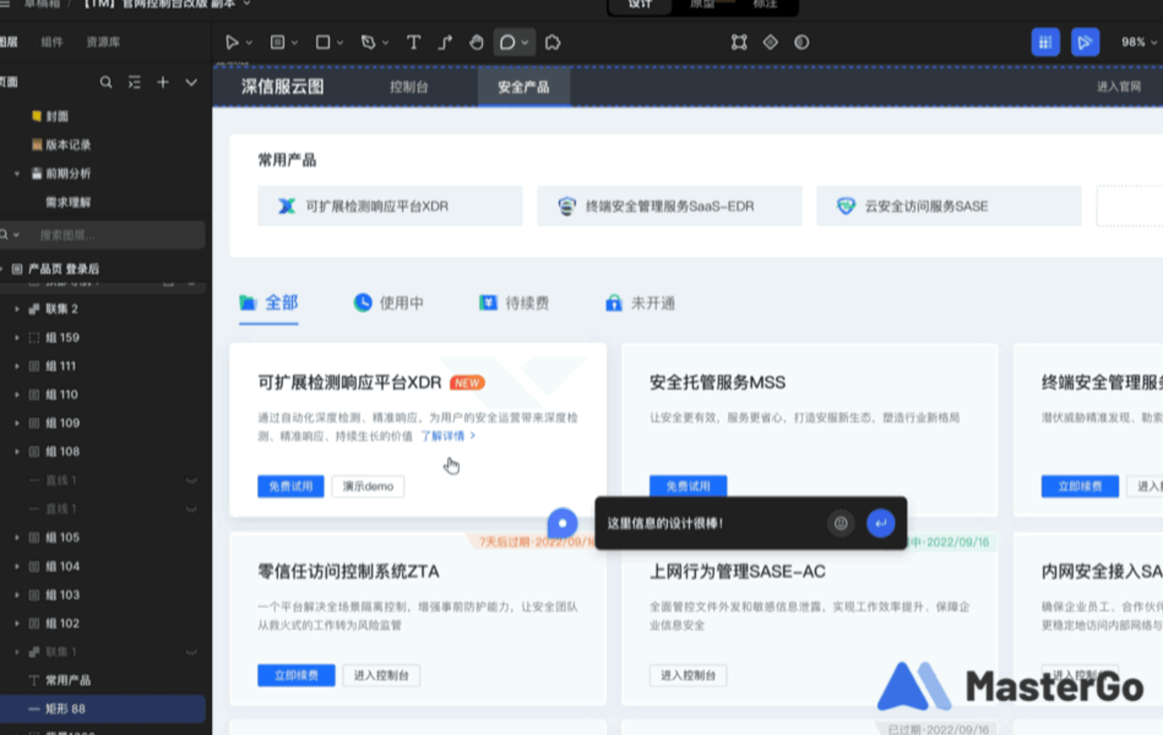Click the 搜索图层 search input field
The width and height of the screenshot is (1163, 735).
pos(110,235)
